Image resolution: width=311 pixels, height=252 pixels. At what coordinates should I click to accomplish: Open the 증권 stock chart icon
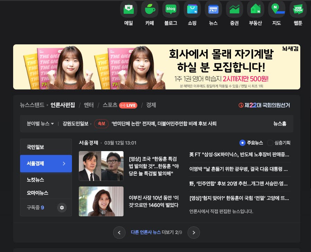point(235,9)
